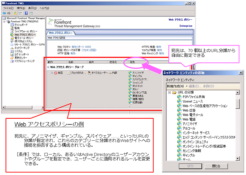Click the dialog list scroll-up arrow

pyautogui.click(x=238, y=93)
